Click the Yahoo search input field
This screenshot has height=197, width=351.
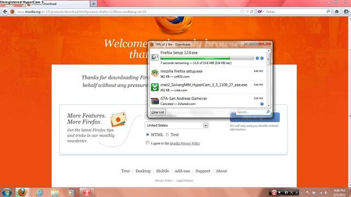(x=295, y=11)
